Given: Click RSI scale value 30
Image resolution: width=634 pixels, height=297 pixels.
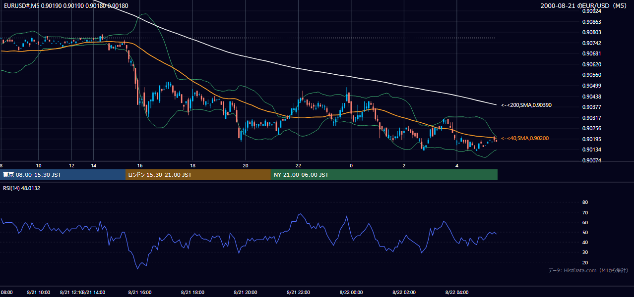Looking at the screenshot, I should pos(585,252).
